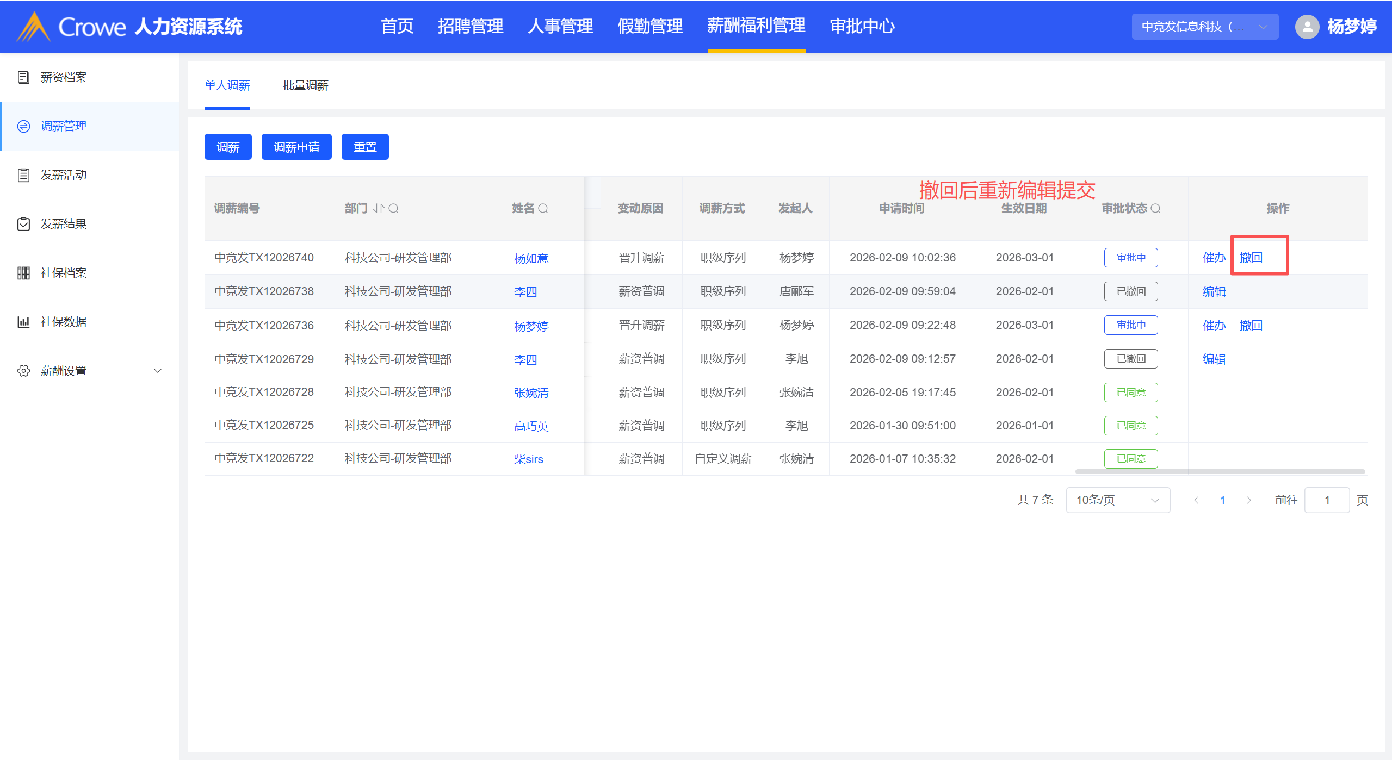Viewport: 1392px width, 760px height.
Task: Open the 10条/页 page size dropdown
Action: pos(1117,500)
